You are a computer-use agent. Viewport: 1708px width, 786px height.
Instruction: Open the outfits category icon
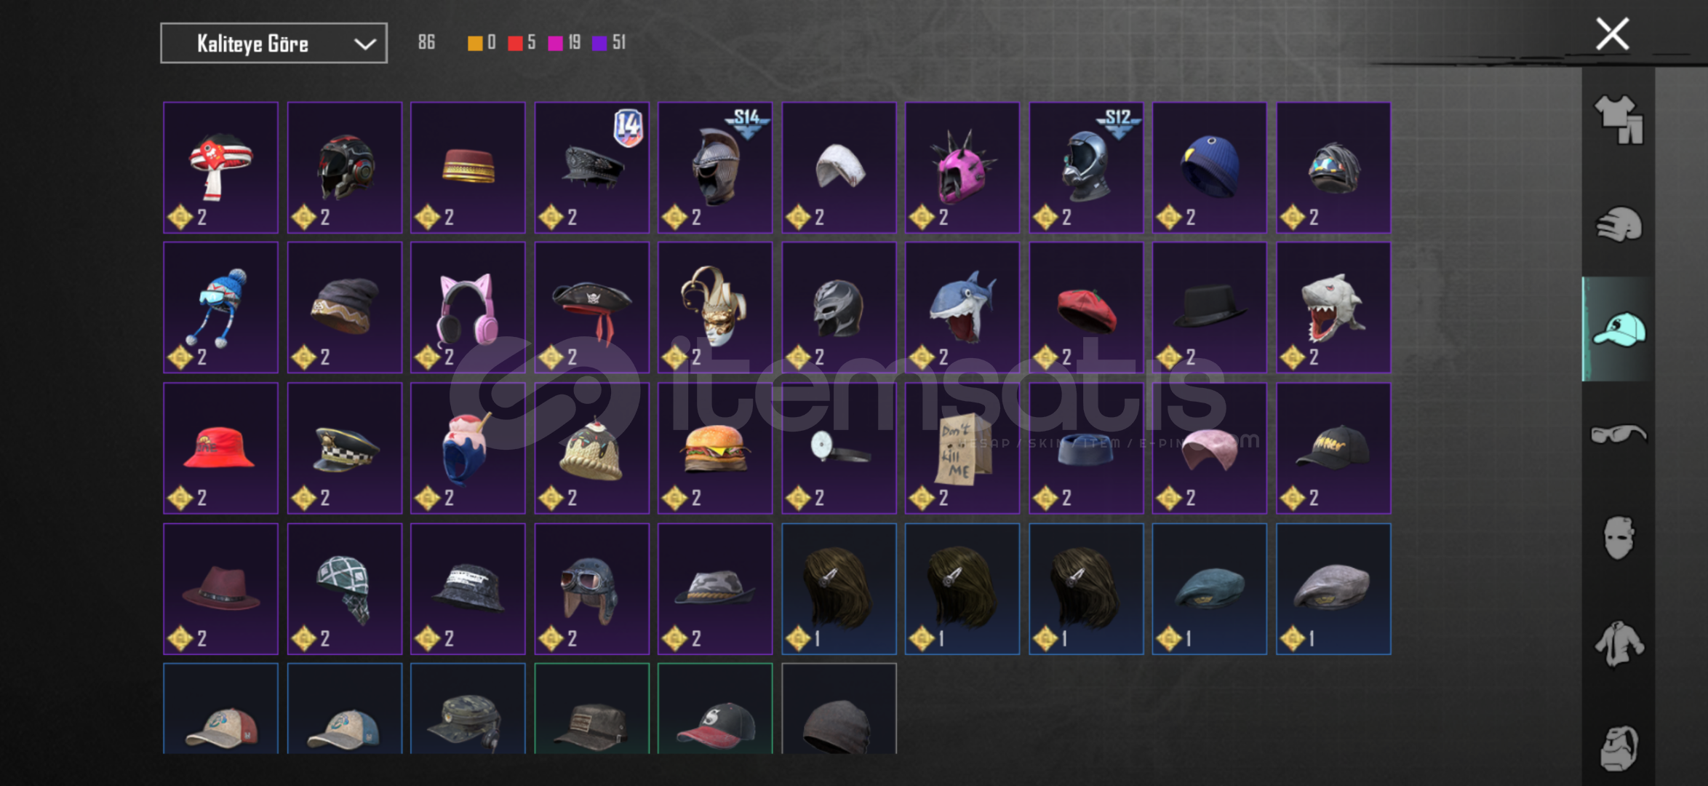(1619, 119)
